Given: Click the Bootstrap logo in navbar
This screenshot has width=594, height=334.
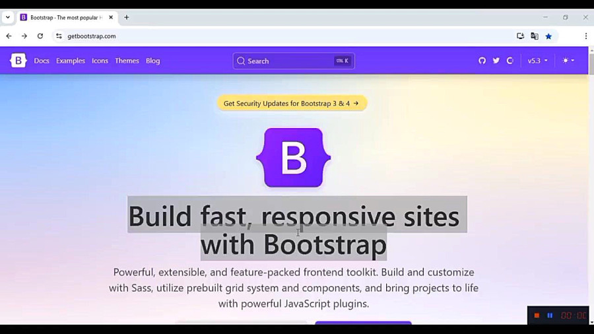Looking at the screenshot, I should [18, 61].
